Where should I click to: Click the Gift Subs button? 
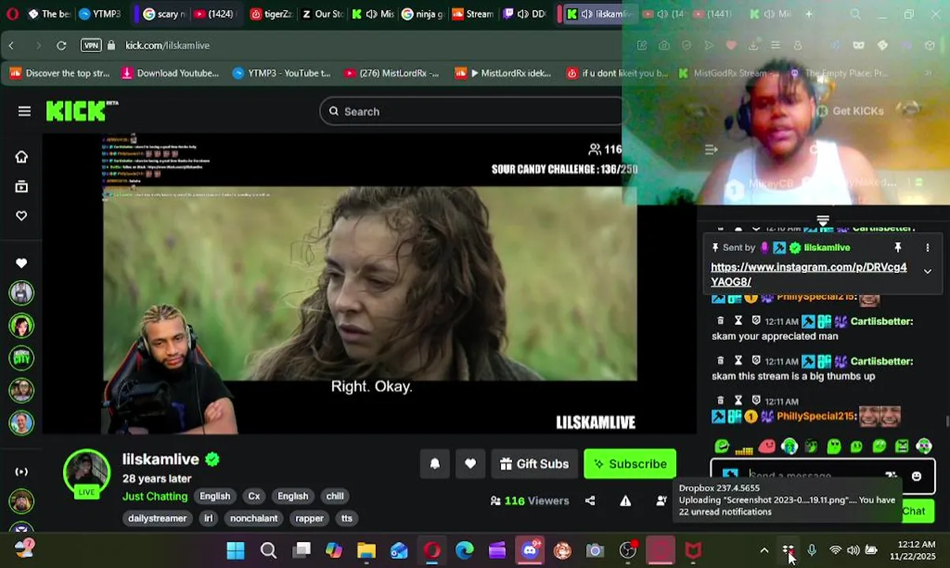click(x=534, y=464)
